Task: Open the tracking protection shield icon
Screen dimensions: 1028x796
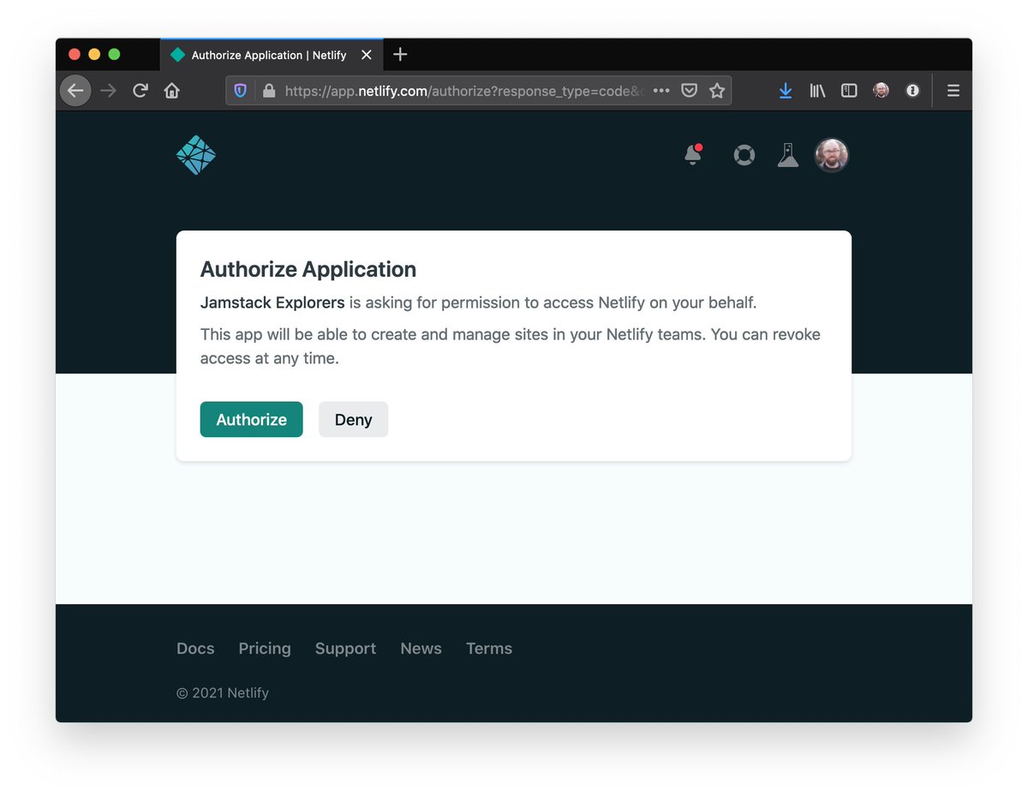Action: click(x=241, y=90)
